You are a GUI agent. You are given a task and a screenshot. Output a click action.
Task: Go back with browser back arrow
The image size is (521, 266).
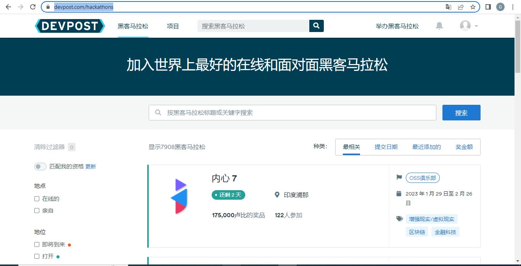[x=8, y=7]
